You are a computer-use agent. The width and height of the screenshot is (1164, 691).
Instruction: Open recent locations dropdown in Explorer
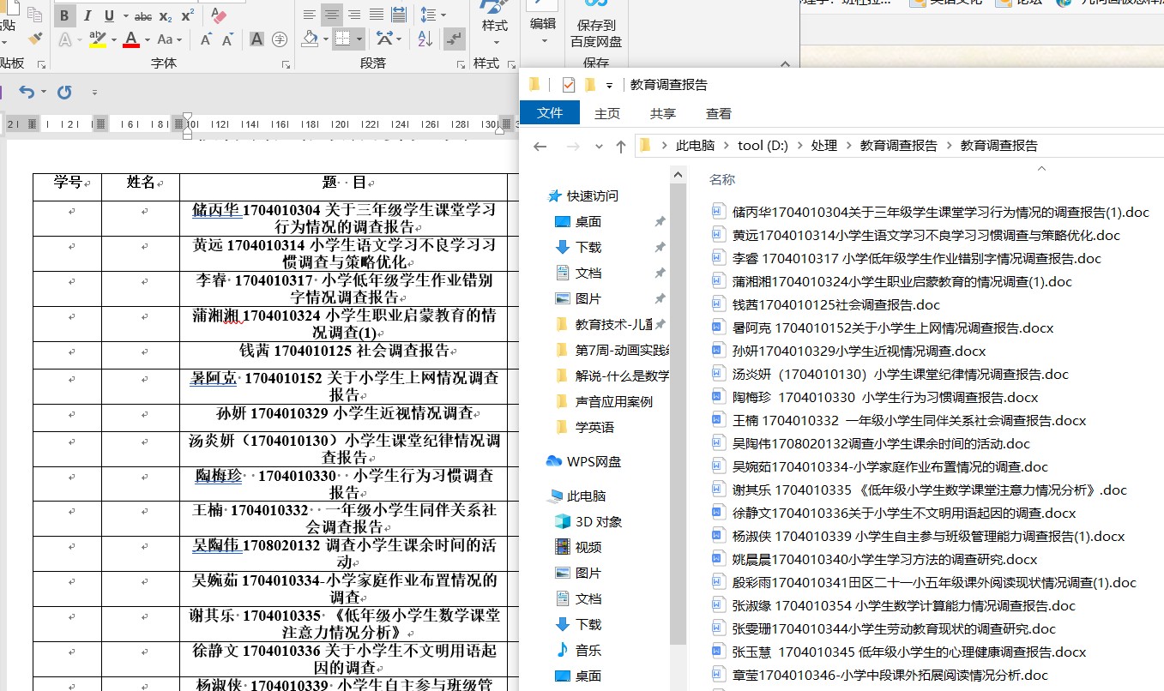(x=599, y=147)
